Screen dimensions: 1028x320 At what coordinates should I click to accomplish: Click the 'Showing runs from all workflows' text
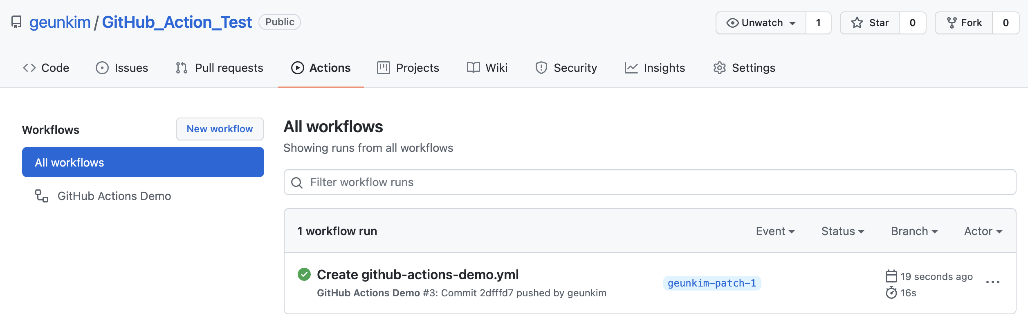click(368, 148)
